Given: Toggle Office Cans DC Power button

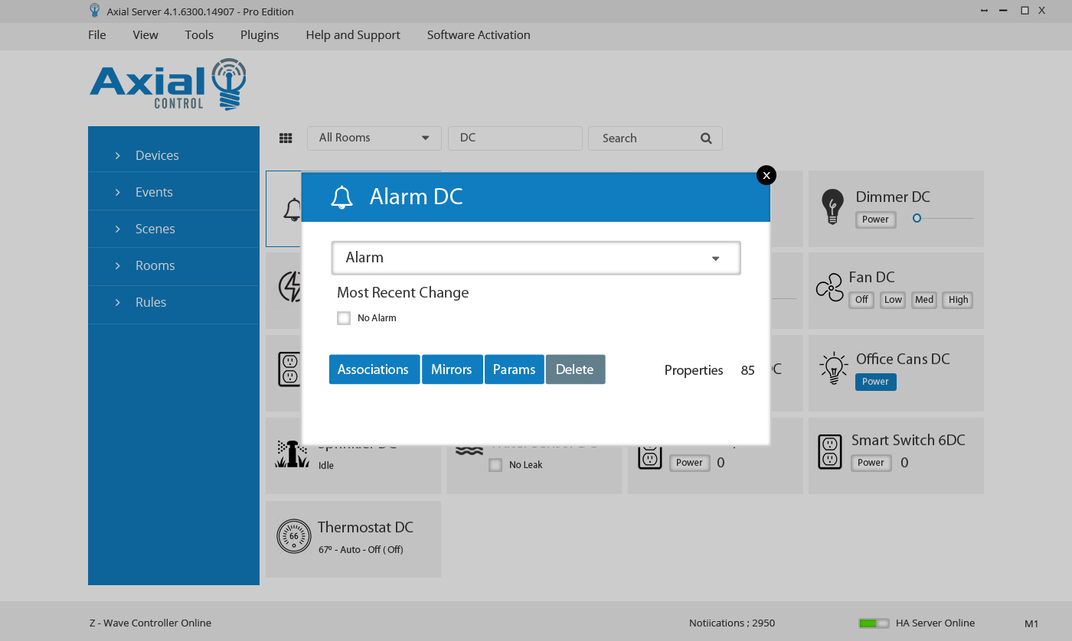Looking at the screenshot, I should 875,382.
